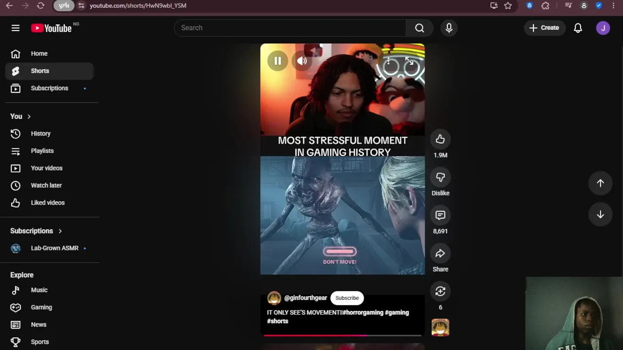
Task: Reload the page
Action: tap(40, 5)
